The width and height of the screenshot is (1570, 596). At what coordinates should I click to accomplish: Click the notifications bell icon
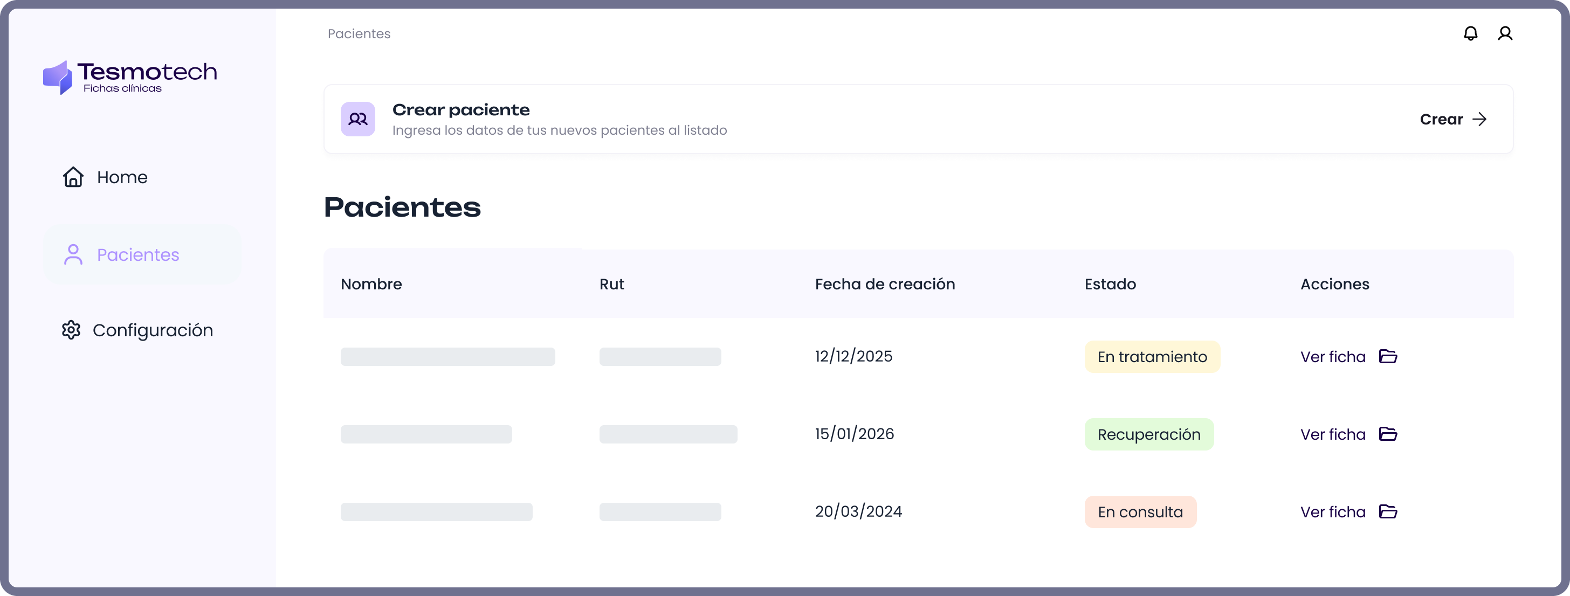click(x=1470, y=33)
